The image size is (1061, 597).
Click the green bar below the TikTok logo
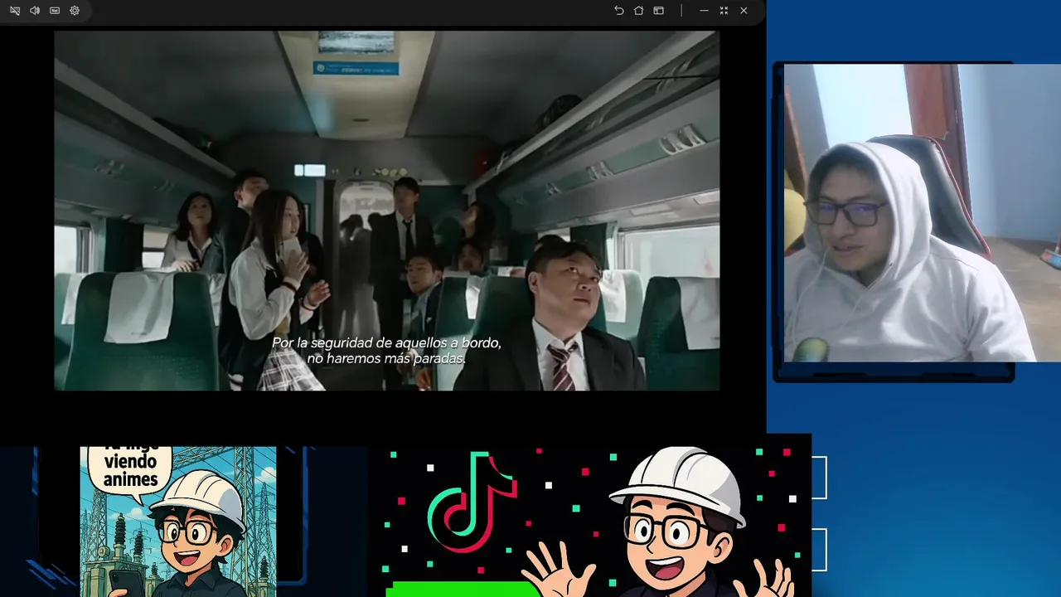pos(463,589)
